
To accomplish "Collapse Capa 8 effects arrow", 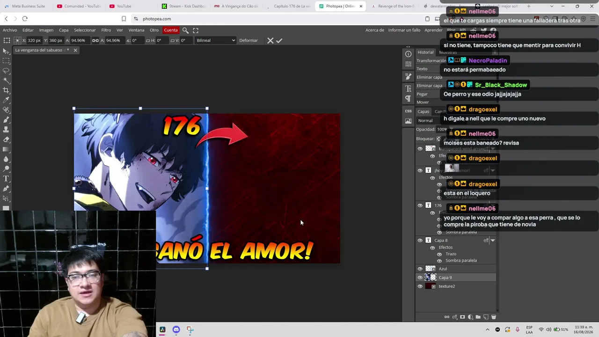I will click(492, 241).
